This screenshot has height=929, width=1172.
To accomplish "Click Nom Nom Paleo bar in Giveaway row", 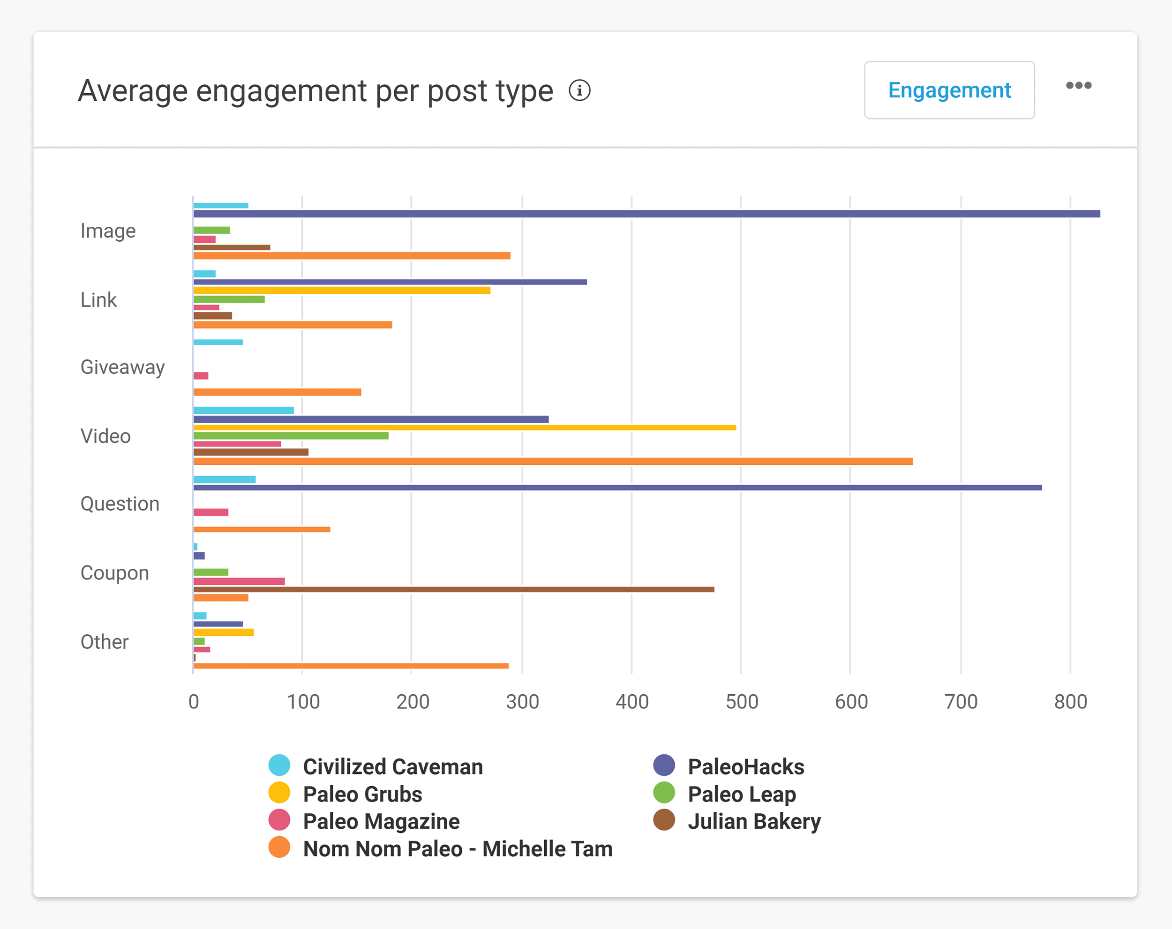I will (277, 392).
